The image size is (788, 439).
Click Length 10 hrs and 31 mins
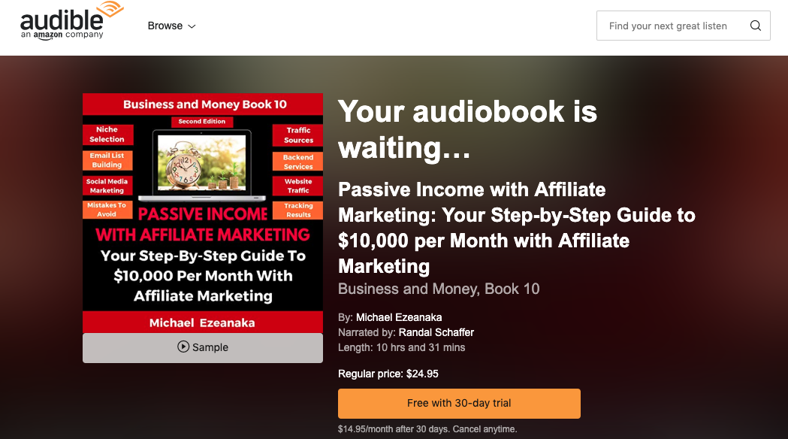[x=402, y=347]
